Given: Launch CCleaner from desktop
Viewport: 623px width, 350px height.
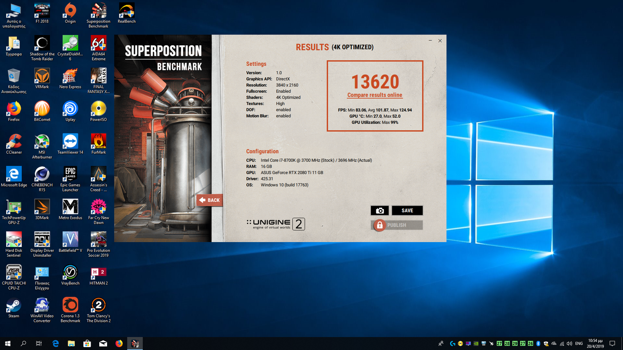Looking at the screenshot, I should (14, 144).
